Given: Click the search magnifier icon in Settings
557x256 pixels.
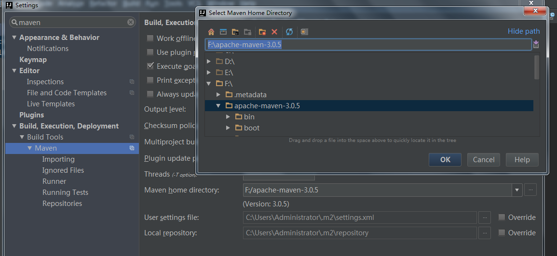Looking at the screenshot, I should [14, 22].
